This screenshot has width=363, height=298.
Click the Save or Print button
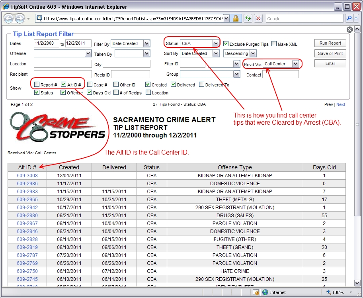[x=330, y=53]
